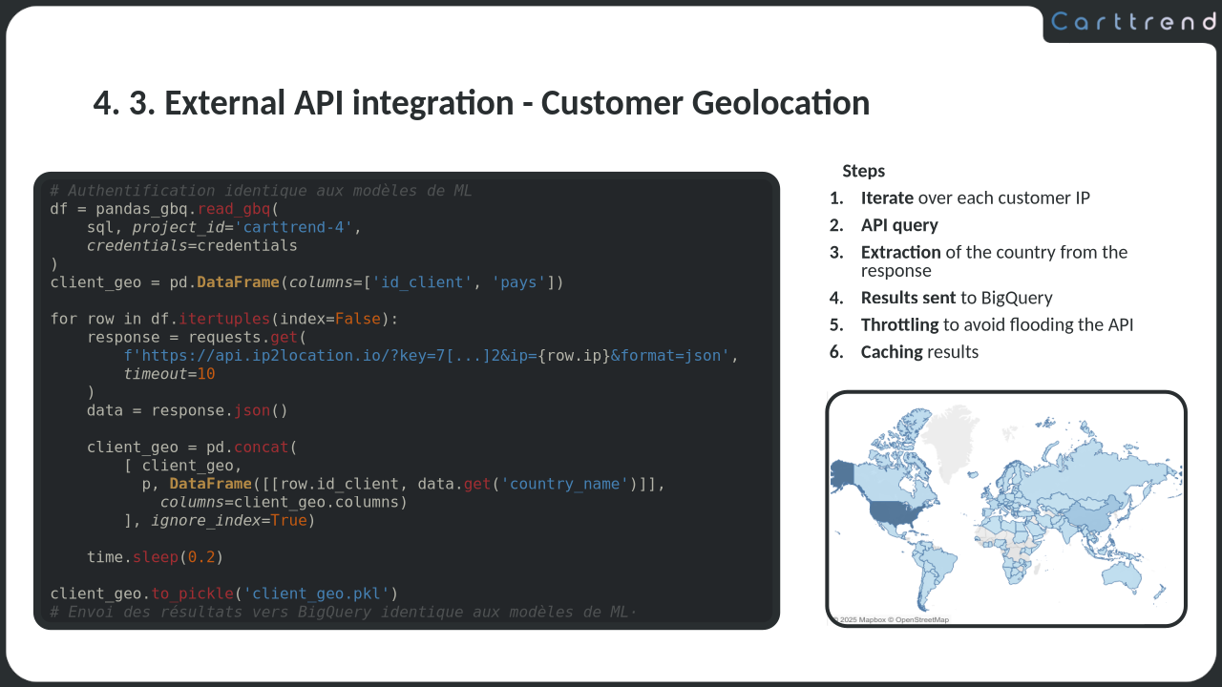Click the Carttrend logo

coord(1133,22)
